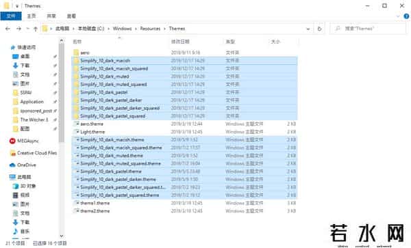
Task: Refresh the Themes folder
Action: tap(319, 29)
